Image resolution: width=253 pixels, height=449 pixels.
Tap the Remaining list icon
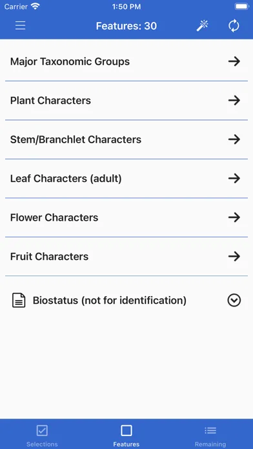[x=210, y=430]
